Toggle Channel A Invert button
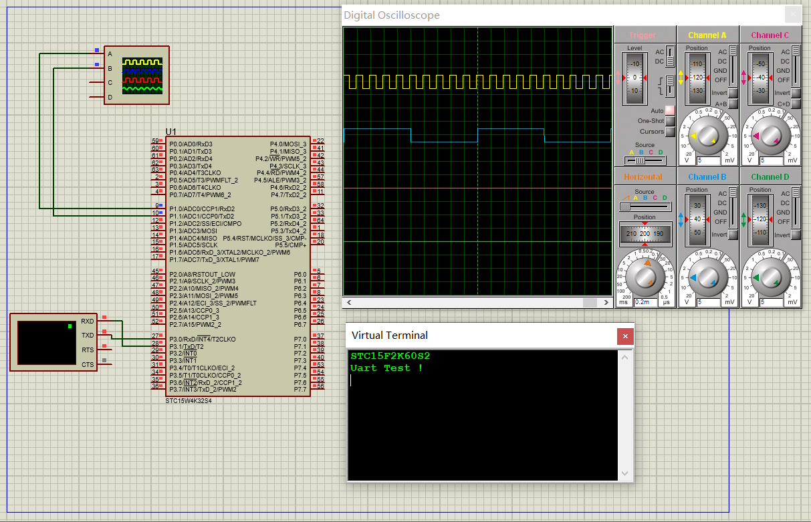 click(733, 93)
